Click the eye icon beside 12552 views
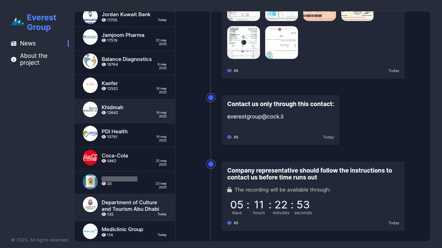The width and height of the screenshot is (442, 248). (104, 89)
